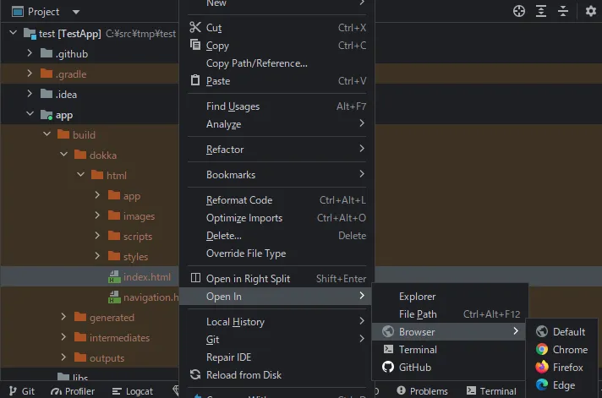Expand the images folder

click(x=97, y=216)
